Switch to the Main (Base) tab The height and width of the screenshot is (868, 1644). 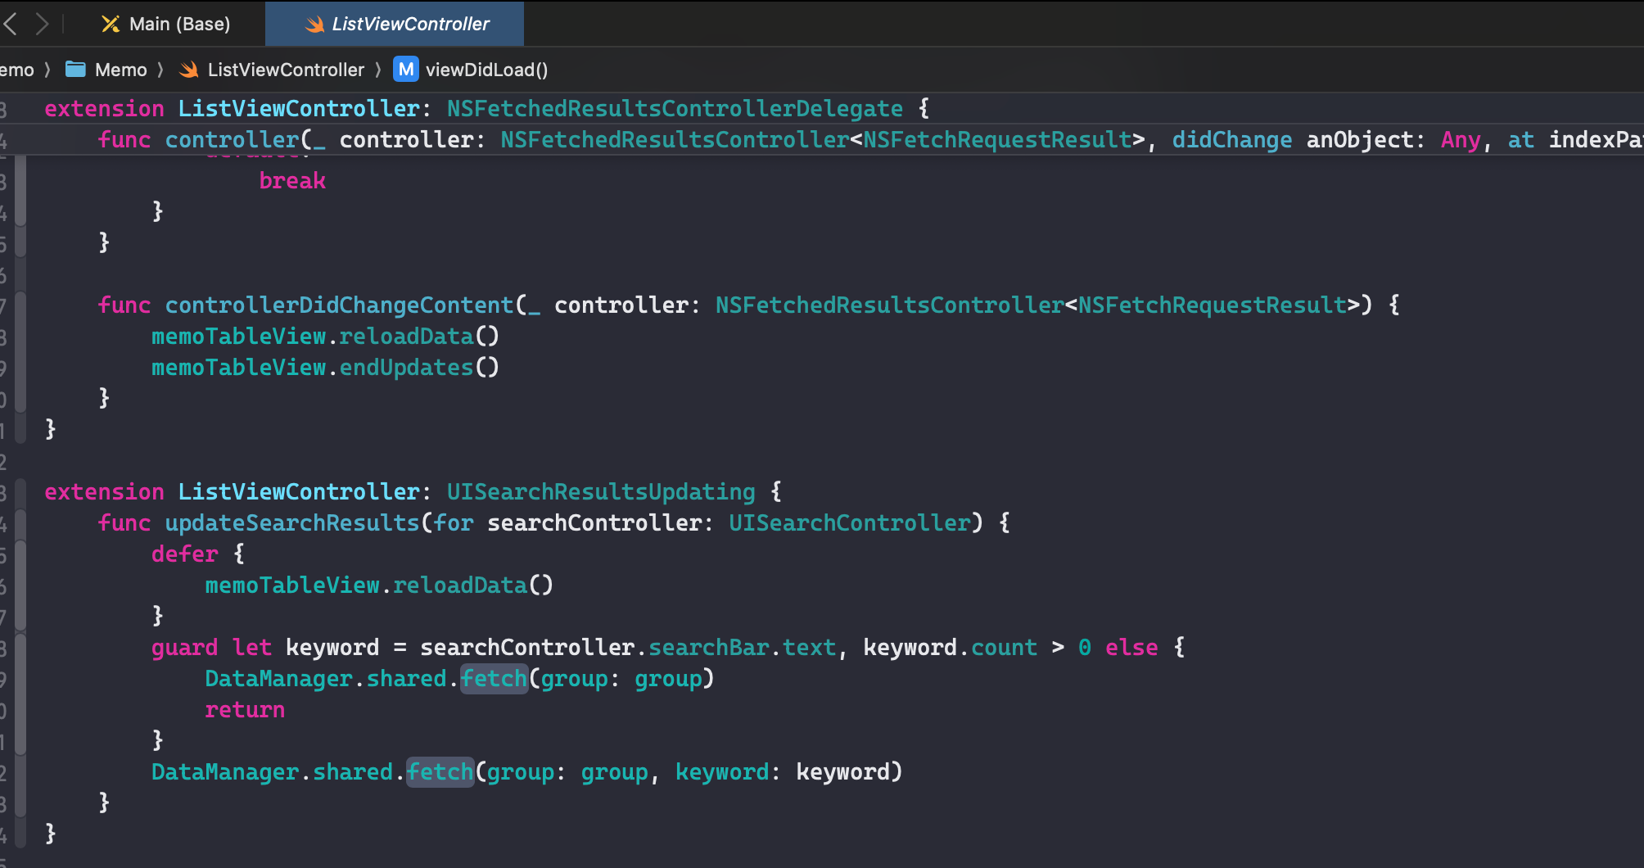point(165,24)
